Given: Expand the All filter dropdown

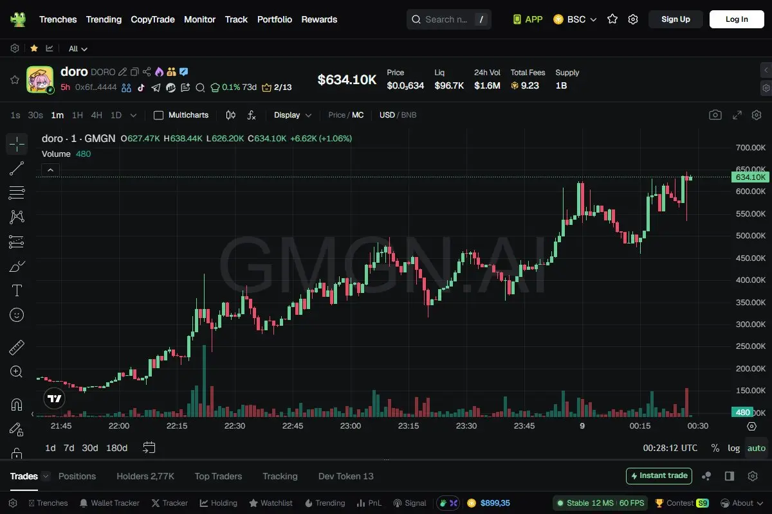Looking at the screenshot, I should (x=78, y=49).
